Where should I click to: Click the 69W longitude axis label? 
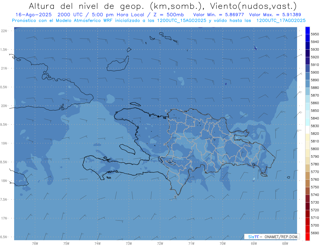254,244
